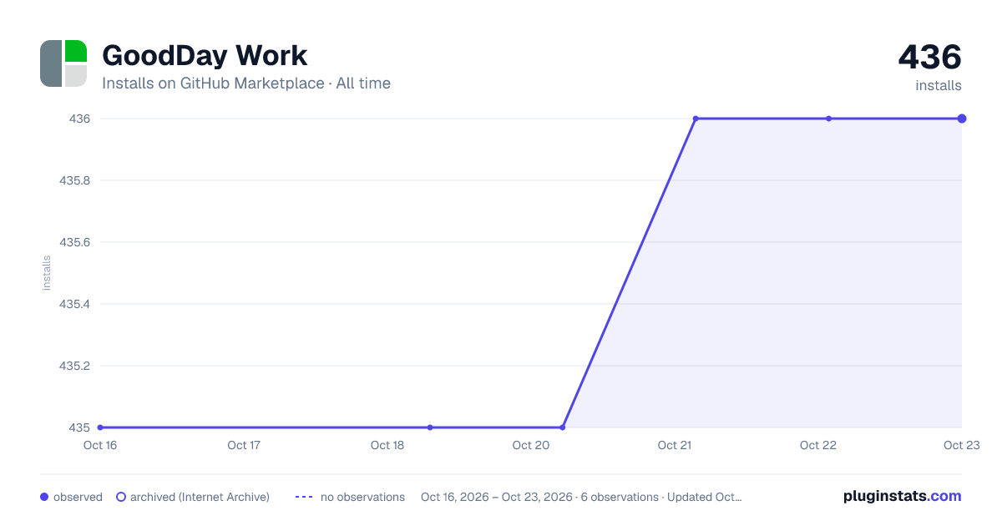Click the GoodDay Work title
This screenshot has width=1002, height=526.
[x=205, y=55]
